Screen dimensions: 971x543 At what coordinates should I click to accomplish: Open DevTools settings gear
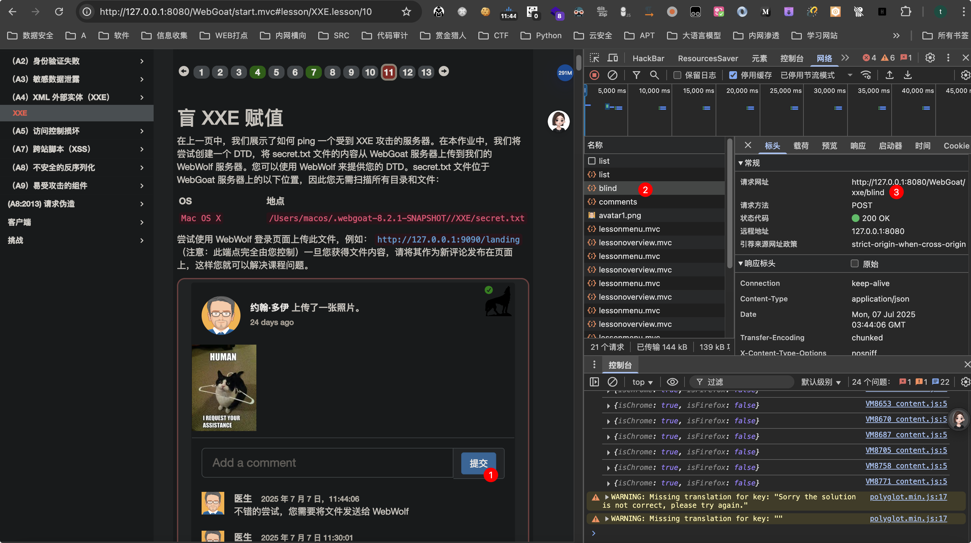[x=930, y=58]
